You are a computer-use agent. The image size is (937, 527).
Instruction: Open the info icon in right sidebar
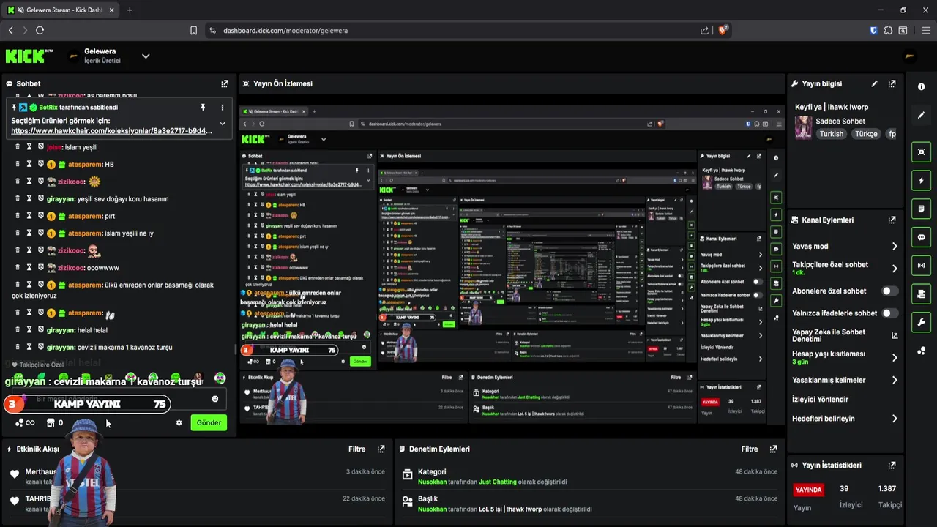921,86
